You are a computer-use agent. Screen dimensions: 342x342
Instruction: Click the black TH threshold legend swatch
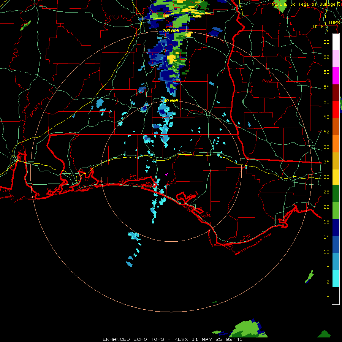tap(336, 296)
